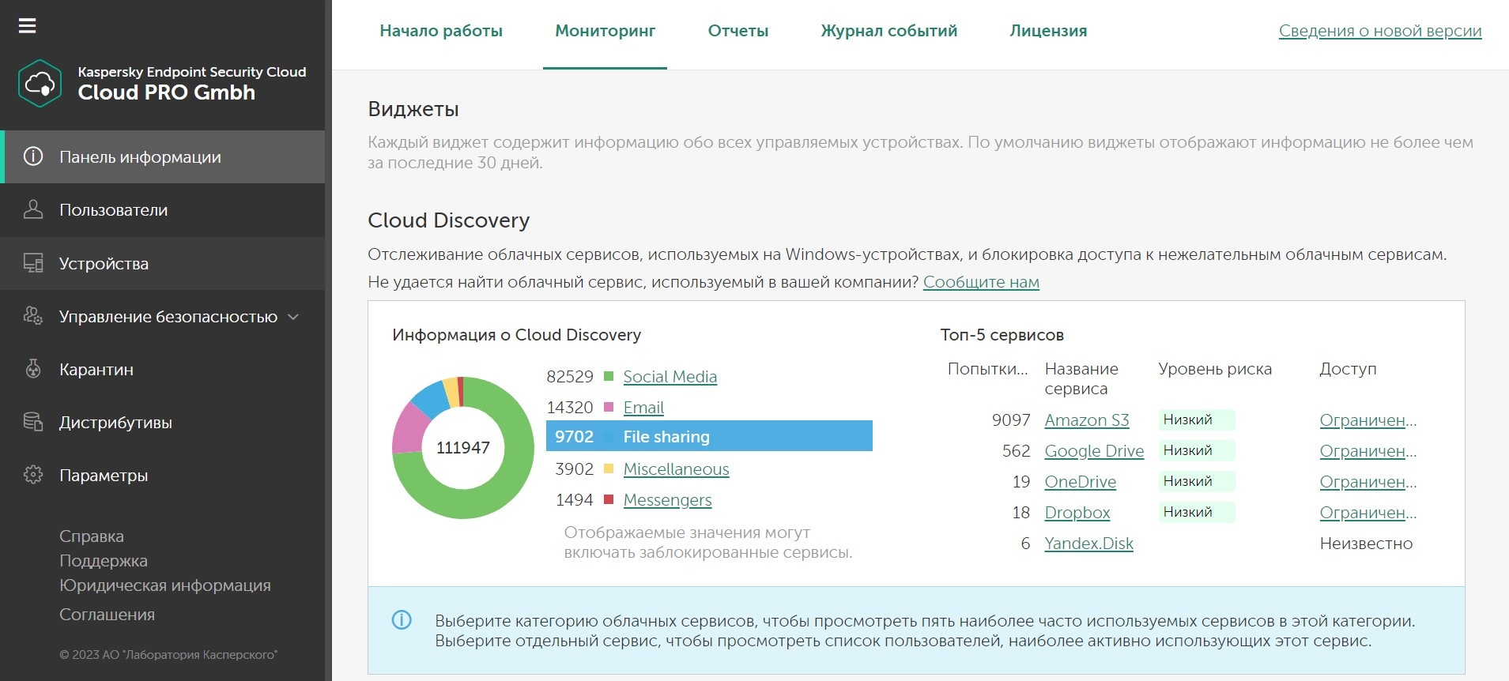Click Ограничен access link for Google Drive
This screenshot has height=681, width=1509.
pos(1368,451)
